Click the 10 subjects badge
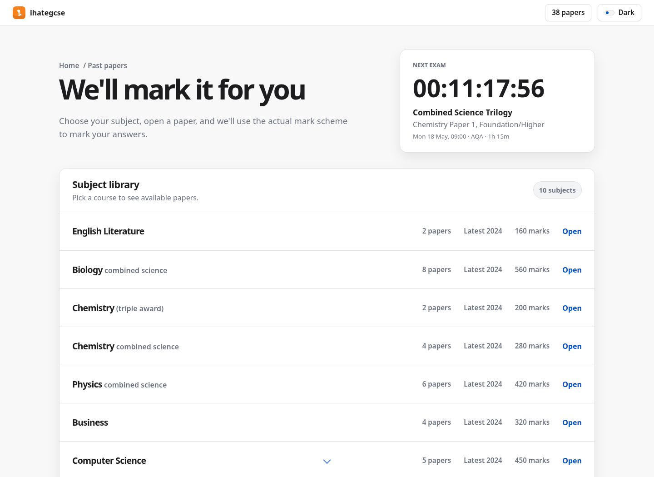 click(557, 190)
